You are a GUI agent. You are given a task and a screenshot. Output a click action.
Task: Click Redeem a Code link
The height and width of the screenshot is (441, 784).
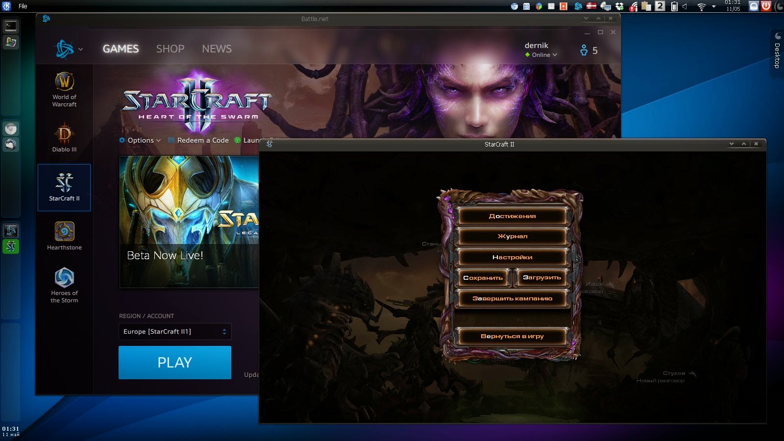pyautogui.click(x=198, y=140)
